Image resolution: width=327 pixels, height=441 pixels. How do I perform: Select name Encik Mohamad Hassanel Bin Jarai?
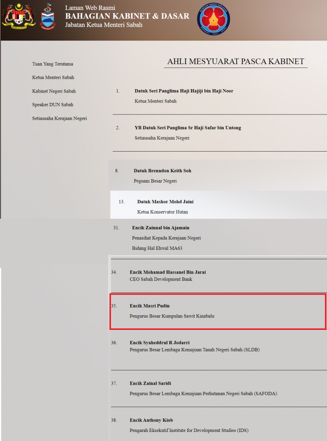pos(168,272)
